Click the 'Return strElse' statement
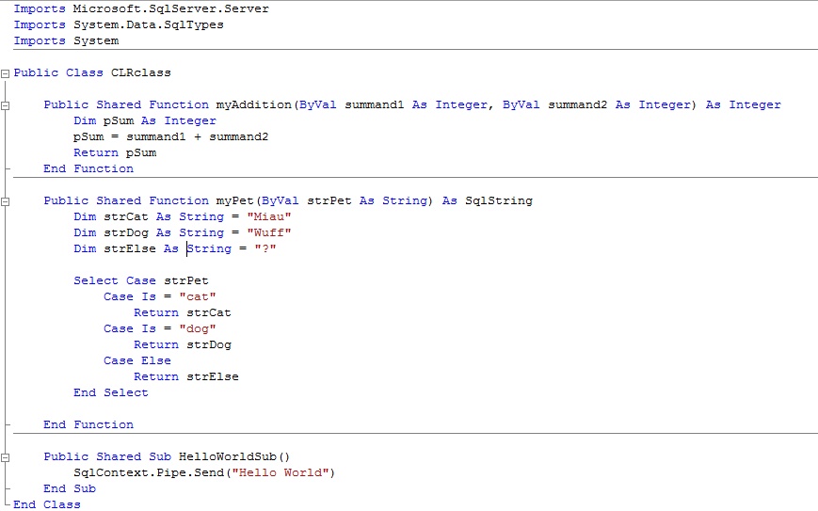Viewport: 818px width, 511px height. pyautogui.click(x=185, y=377)
